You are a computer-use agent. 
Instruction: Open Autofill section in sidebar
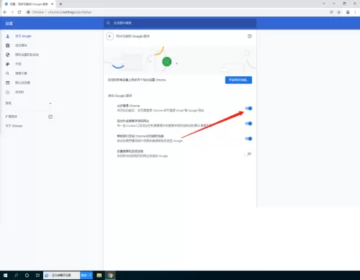click(21, 45)
